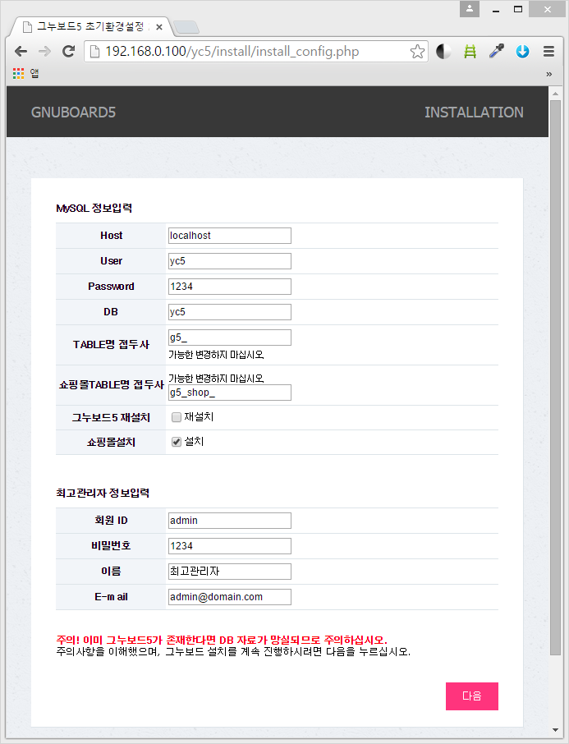Open the blue download arrow extension

(522, 51)
